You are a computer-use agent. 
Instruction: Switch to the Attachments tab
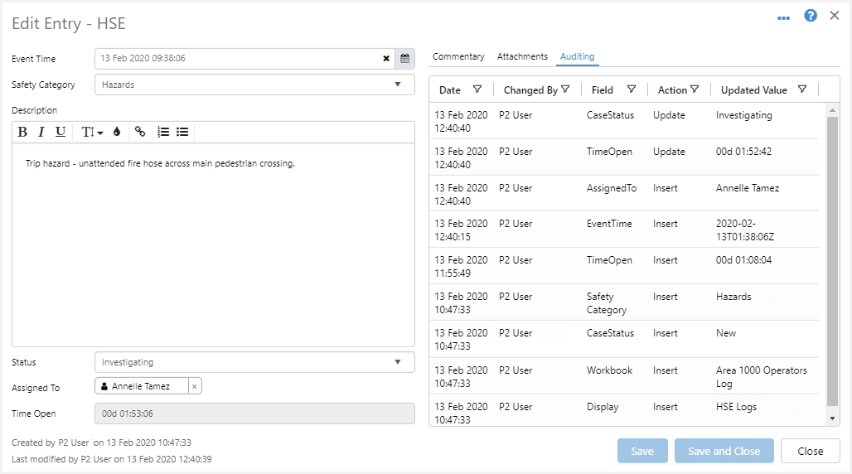pos(522,56)
